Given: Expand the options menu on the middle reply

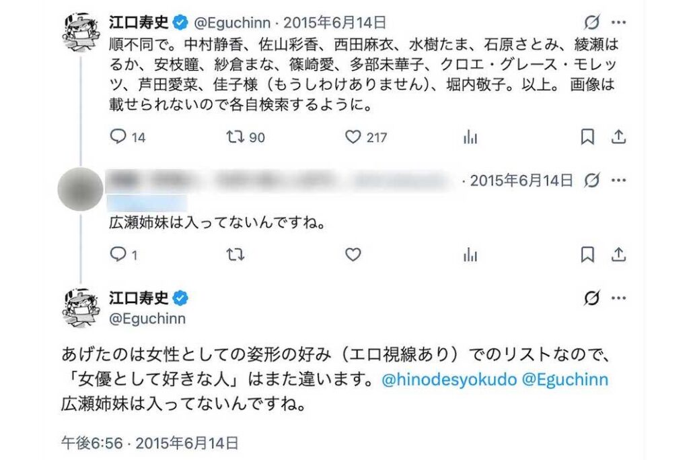Looking at the screenshot, I should 619,180.
